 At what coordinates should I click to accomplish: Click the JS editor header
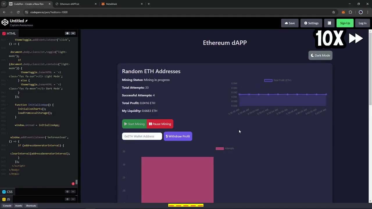coord(6,199)
